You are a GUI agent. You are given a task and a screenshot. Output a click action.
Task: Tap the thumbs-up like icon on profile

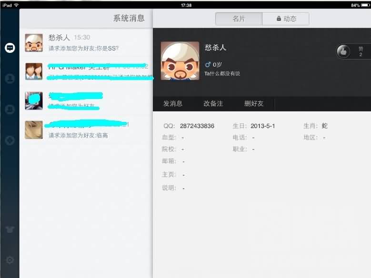[x=343, y=51]
